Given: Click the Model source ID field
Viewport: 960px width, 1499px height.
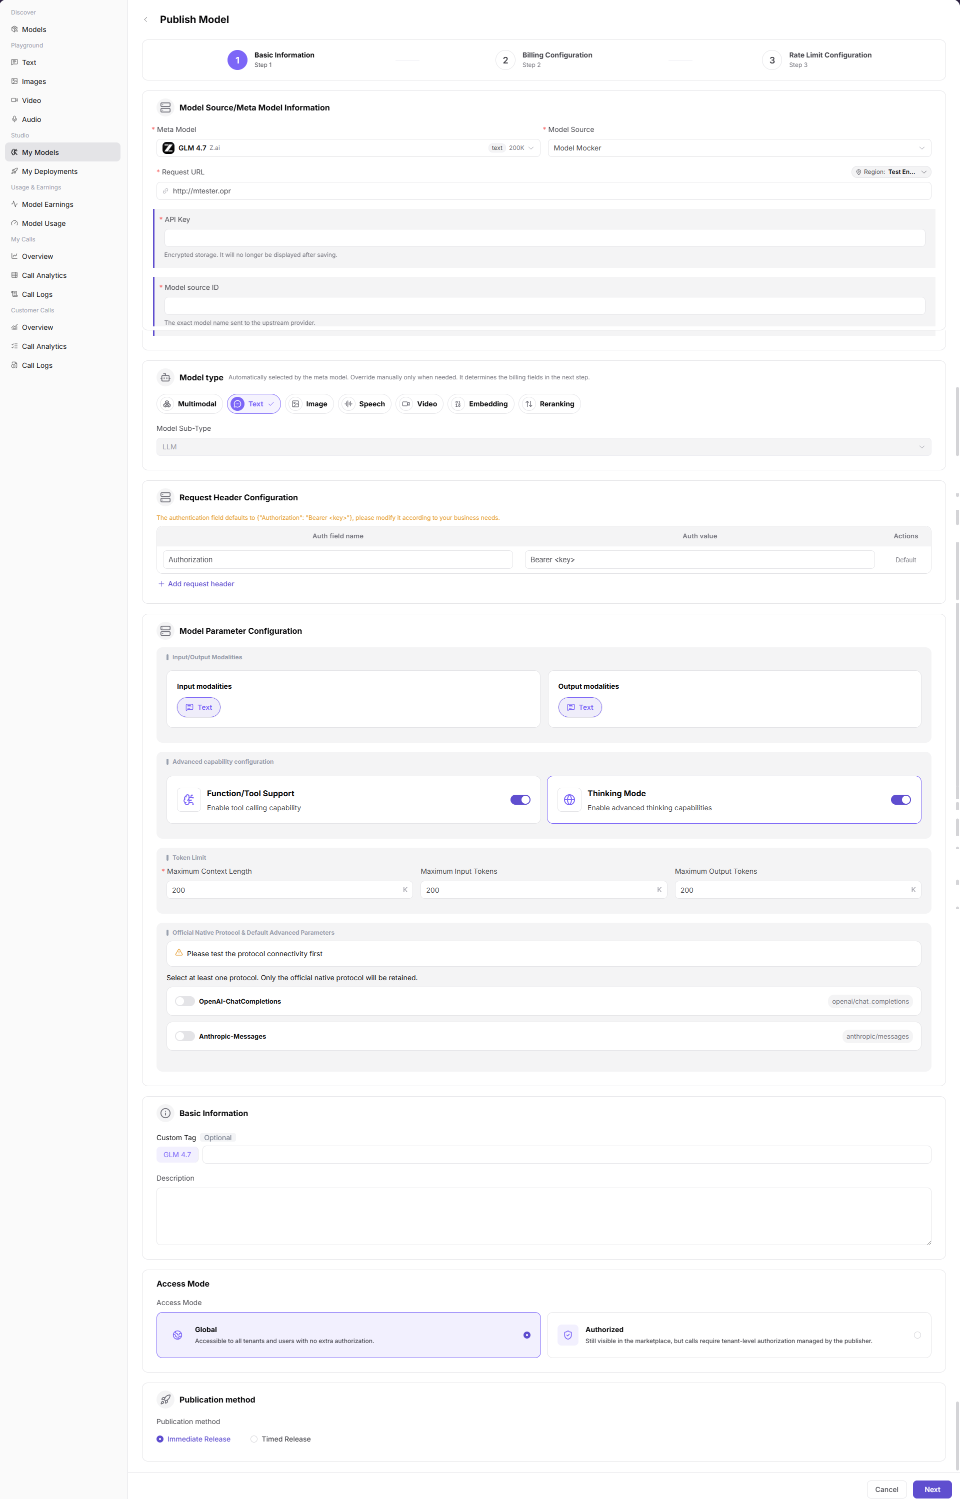Looking at the screenshot, I should coord(544,305).
